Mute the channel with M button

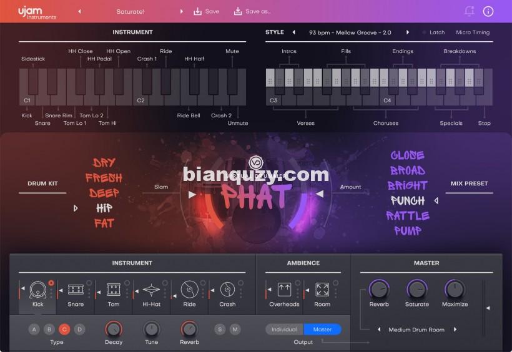coord(235,329)
